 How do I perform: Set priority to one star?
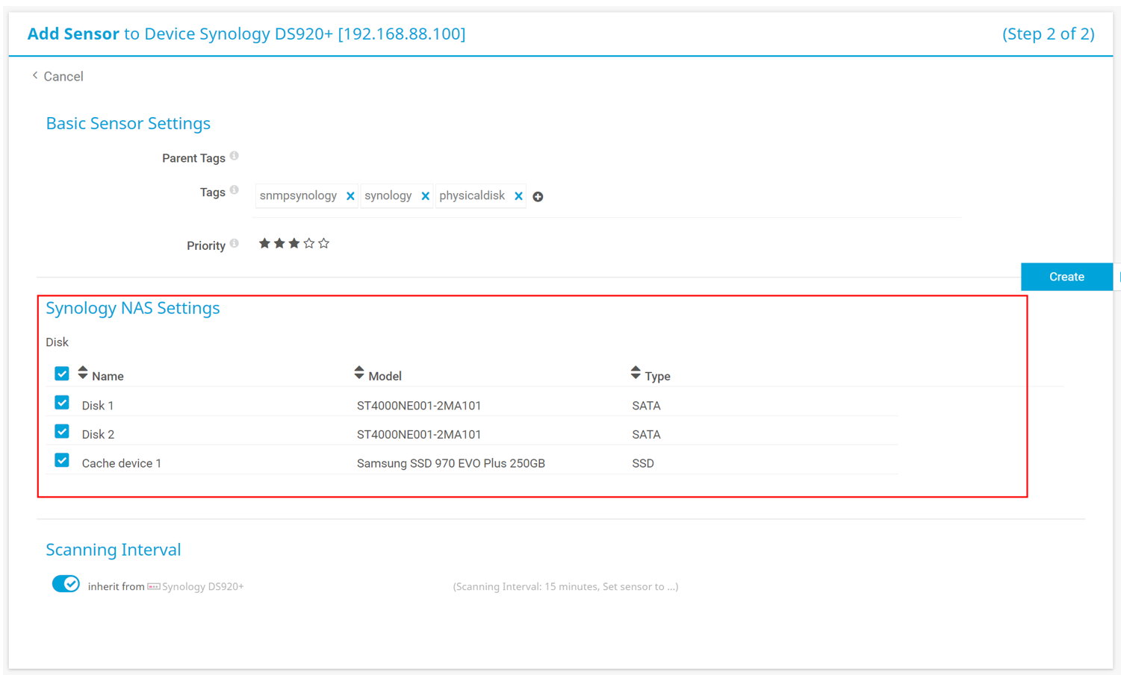(264, 243)
